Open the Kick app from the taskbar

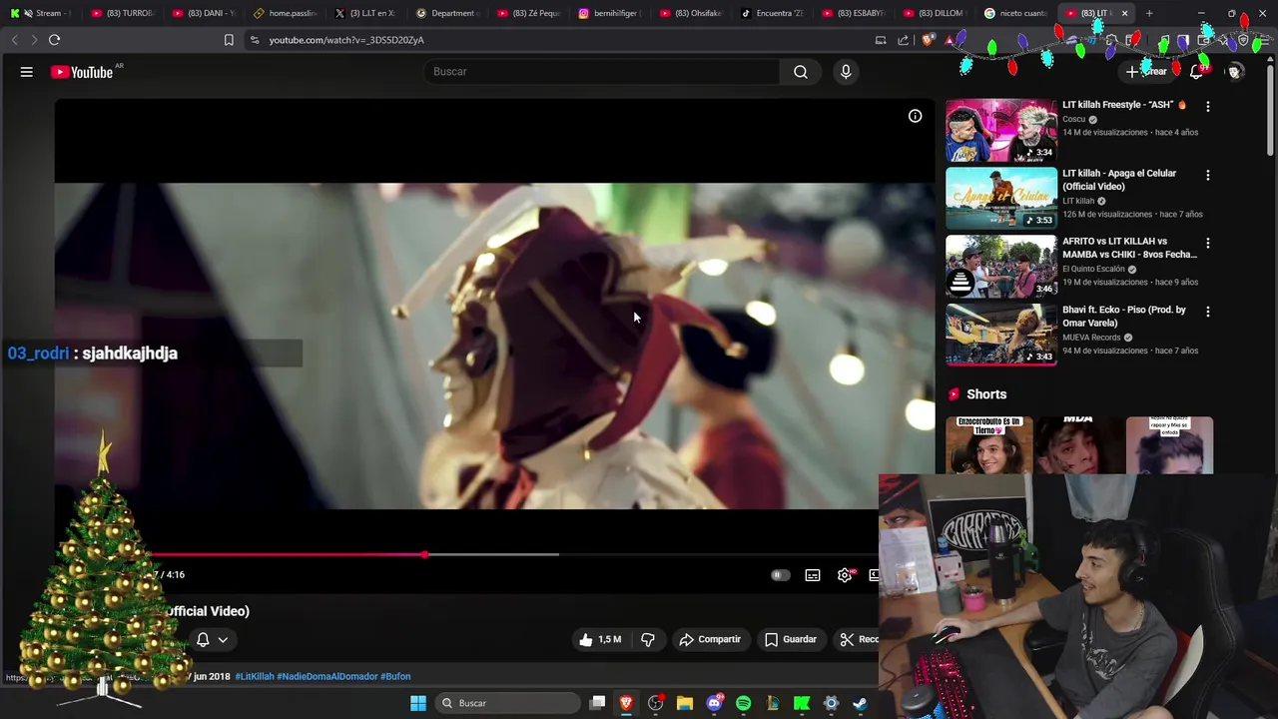[802, 703]
